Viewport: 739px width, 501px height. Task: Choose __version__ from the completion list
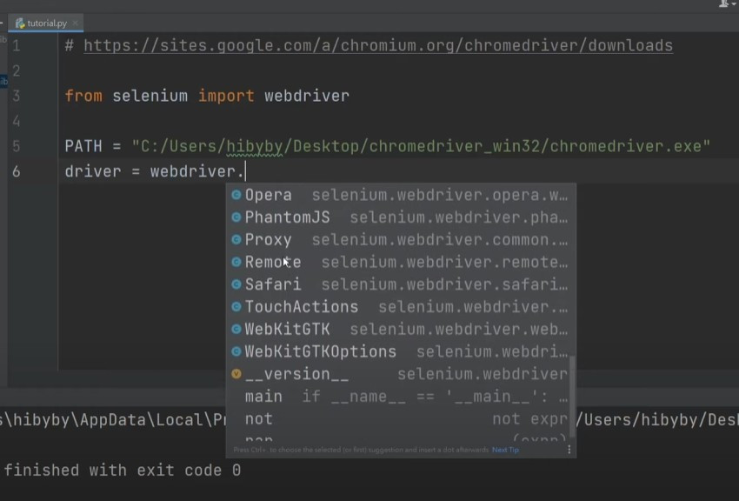coord(400,374)
